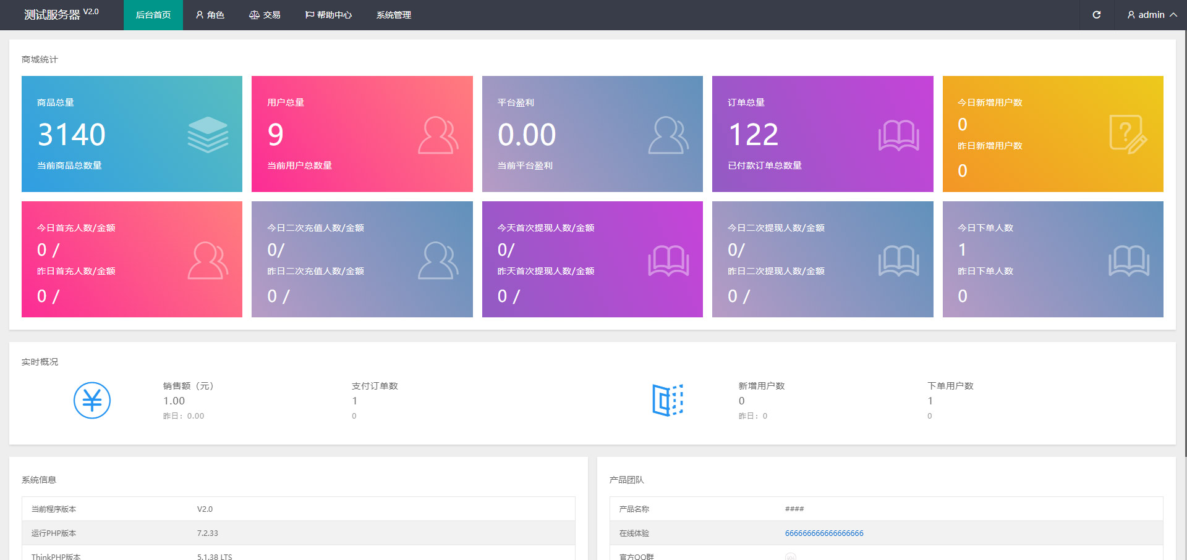Click the 今日二次充值人数 statistics card
This screenshot has height=560, width=1187.
[362, 259]
